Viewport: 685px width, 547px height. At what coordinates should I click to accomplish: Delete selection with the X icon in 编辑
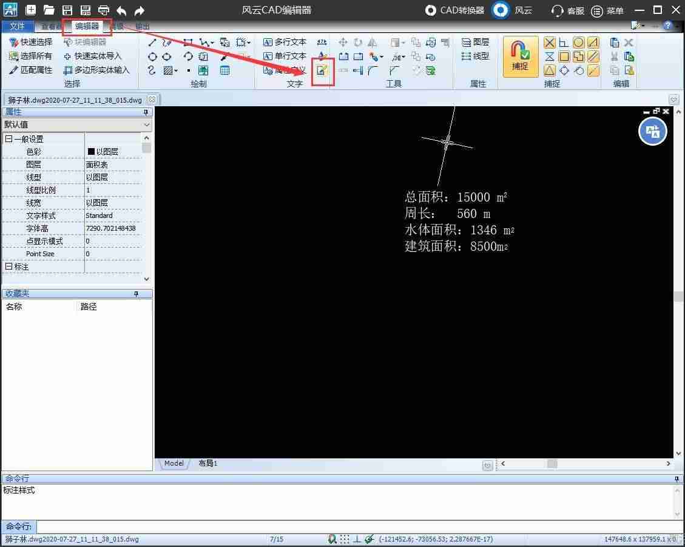click(629, 42)
